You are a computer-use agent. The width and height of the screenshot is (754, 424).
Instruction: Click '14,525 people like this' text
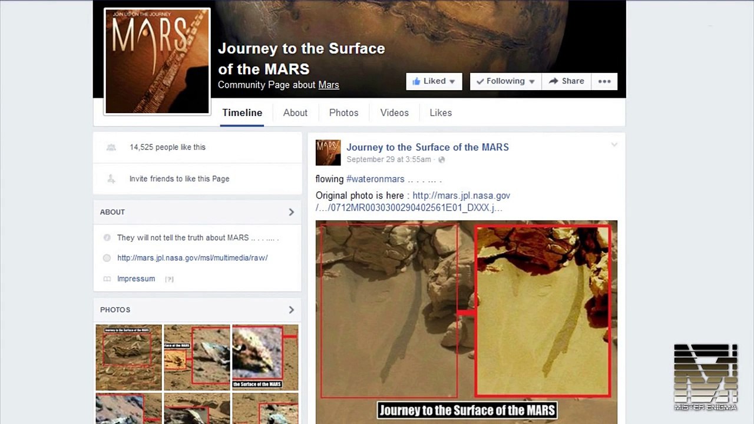point(167,147)
